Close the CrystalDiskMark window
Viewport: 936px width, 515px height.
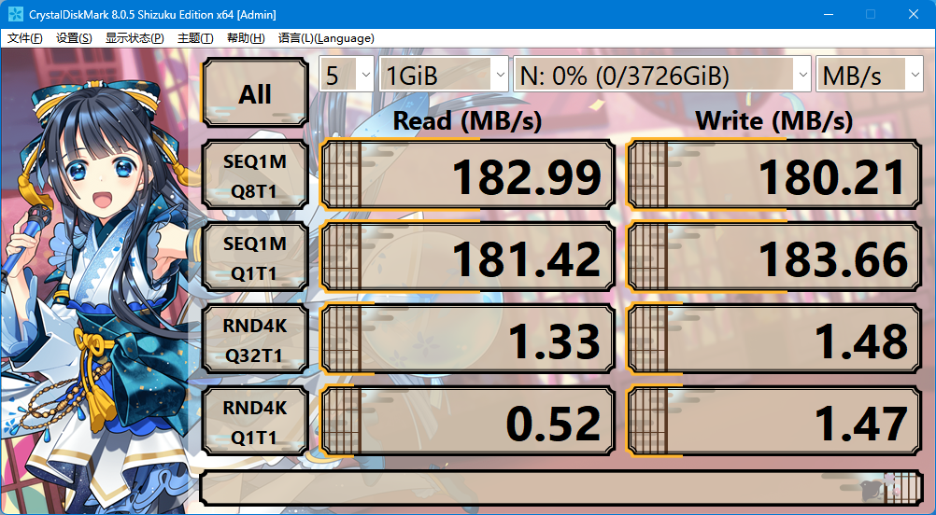click(914, 14)
